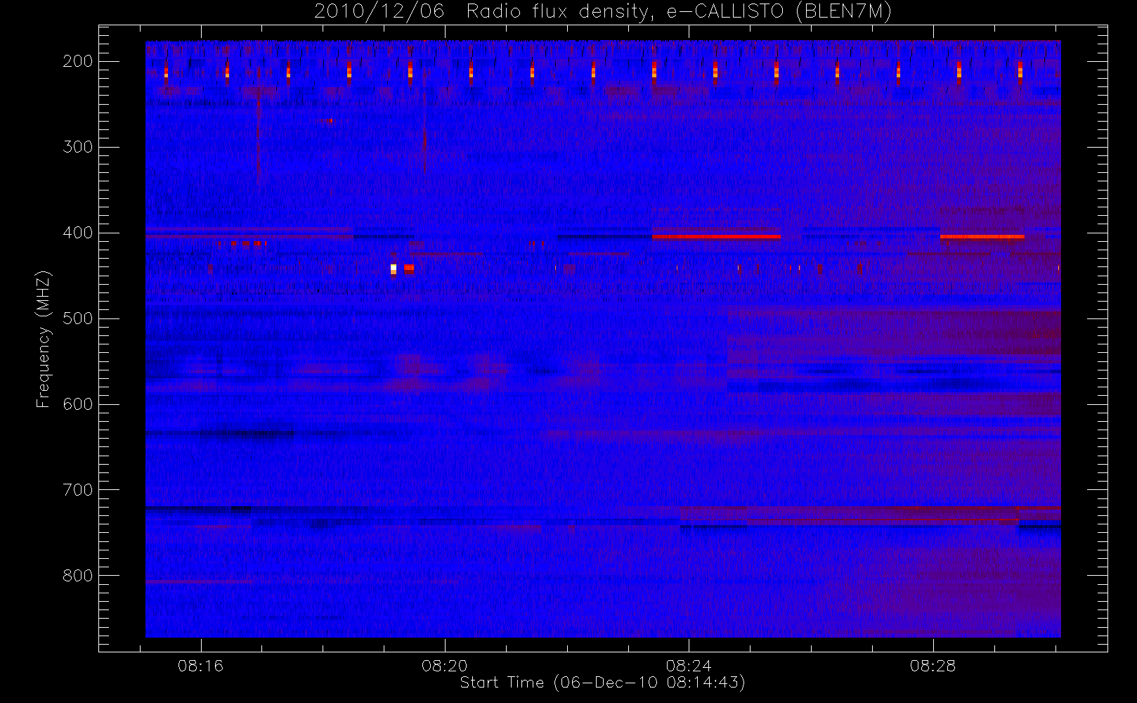Click the 700 frequency tick label

coord(78,490)
